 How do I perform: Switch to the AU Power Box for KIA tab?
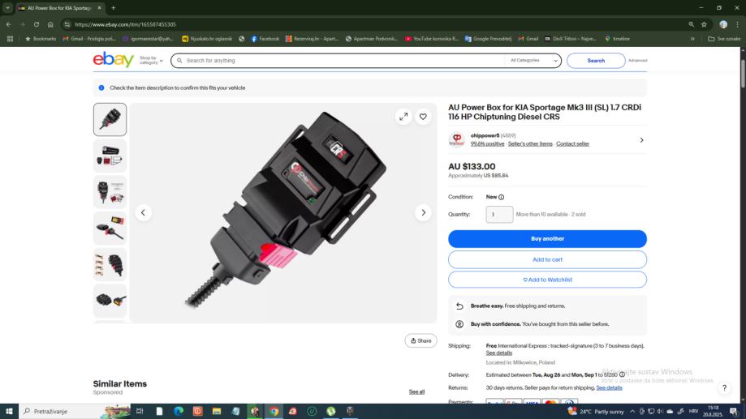(60, 7)
